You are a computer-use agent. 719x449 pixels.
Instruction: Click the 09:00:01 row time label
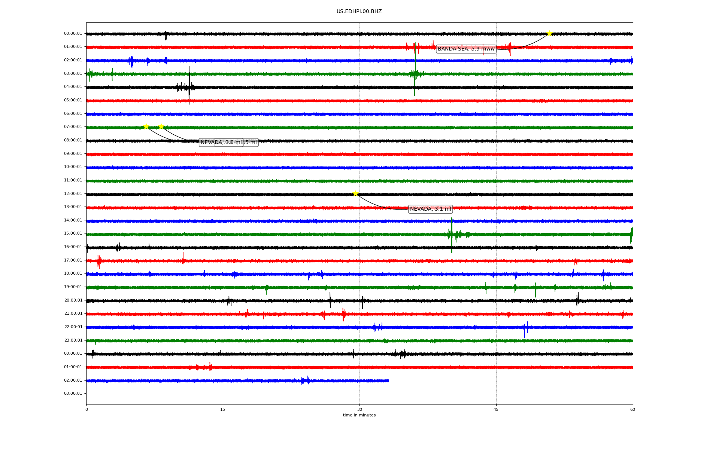[73, 154]
